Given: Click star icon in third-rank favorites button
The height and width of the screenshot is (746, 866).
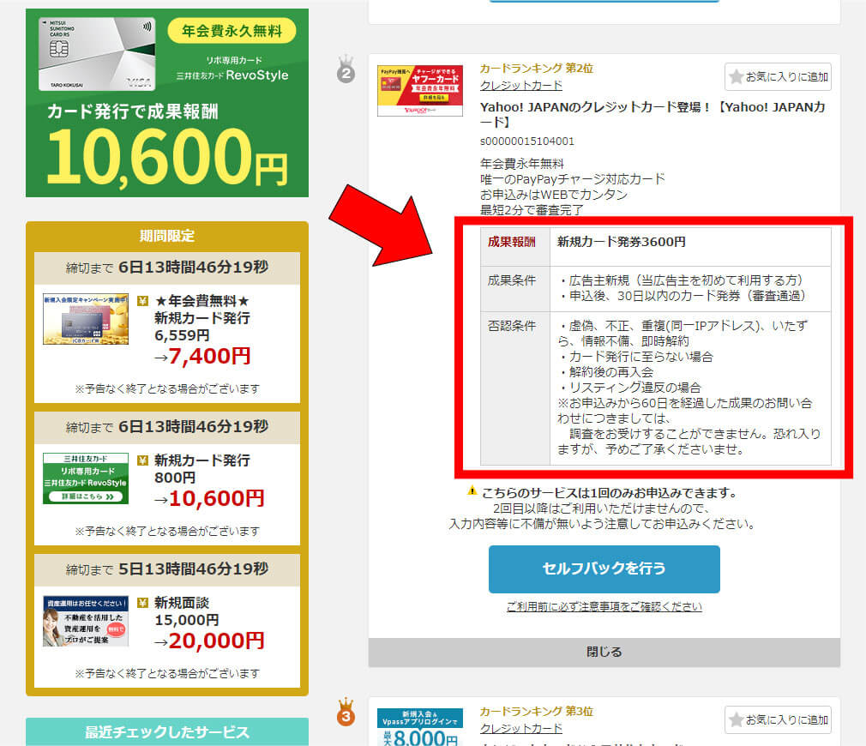Looking at the screenshot, I should coord(736,719).
